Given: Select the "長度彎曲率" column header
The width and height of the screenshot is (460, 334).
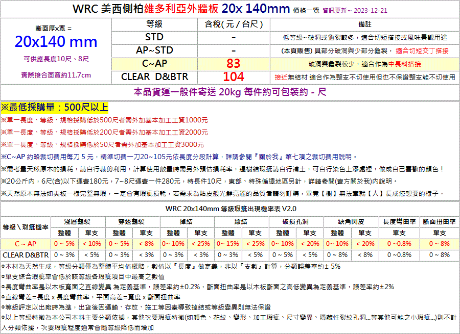Looking at the screenshot, I should (x=399, y=222).
